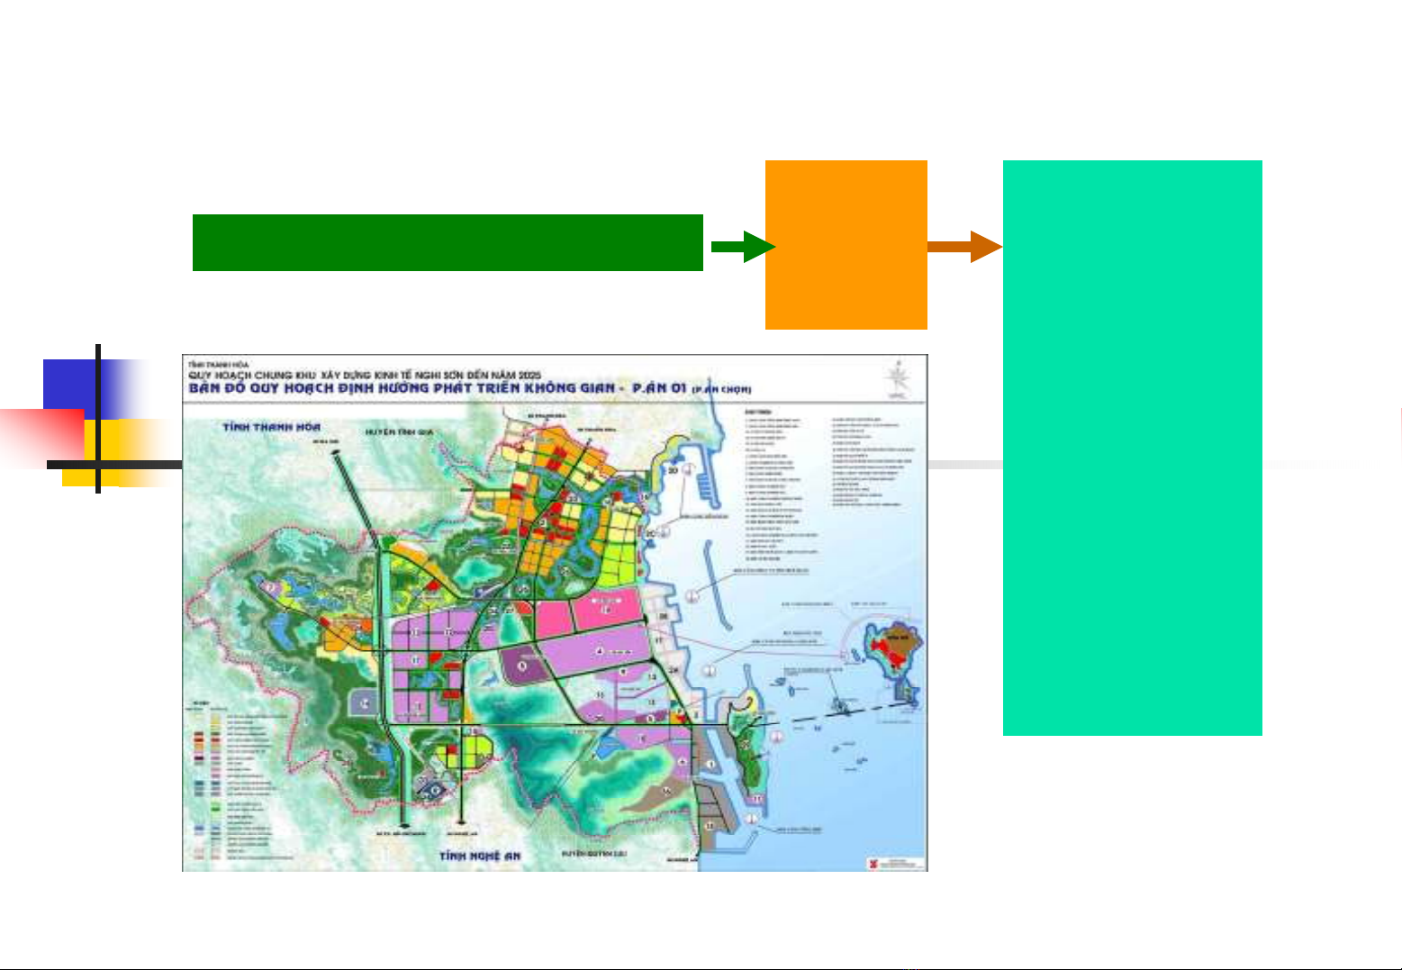Click the orange arrow pointing to teal box
Image resolution: width=1402 pixels, height=970 pixels.
click(x=963, y=247)
